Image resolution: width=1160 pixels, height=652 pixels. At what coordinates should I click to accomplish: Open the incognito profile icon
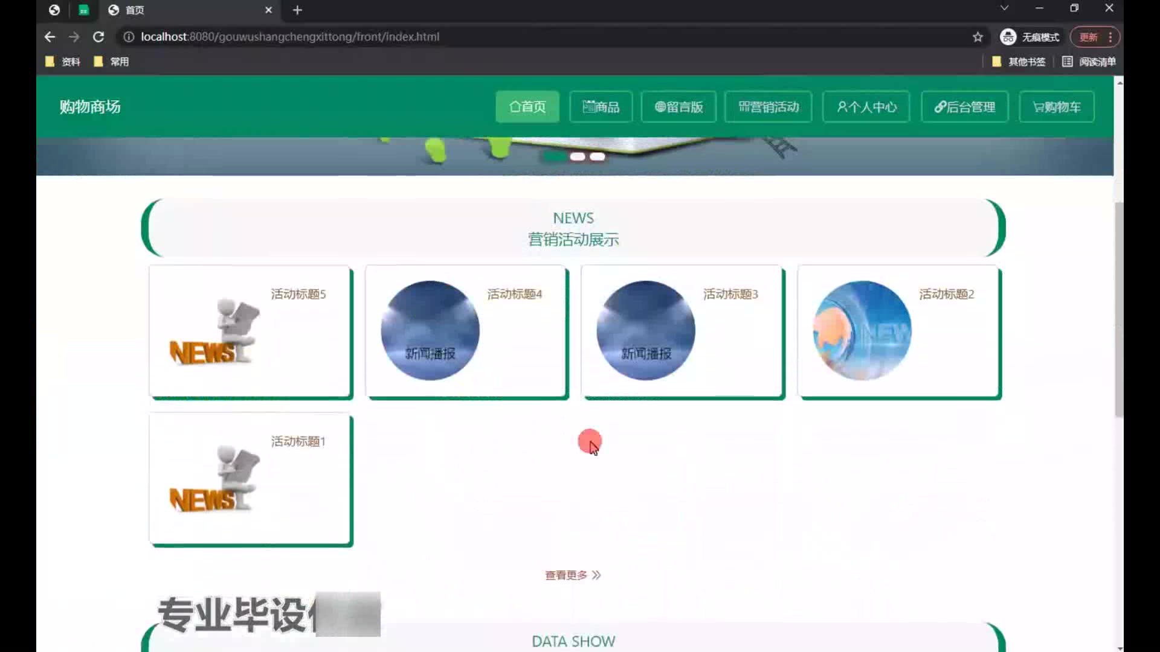(1008, 37)
